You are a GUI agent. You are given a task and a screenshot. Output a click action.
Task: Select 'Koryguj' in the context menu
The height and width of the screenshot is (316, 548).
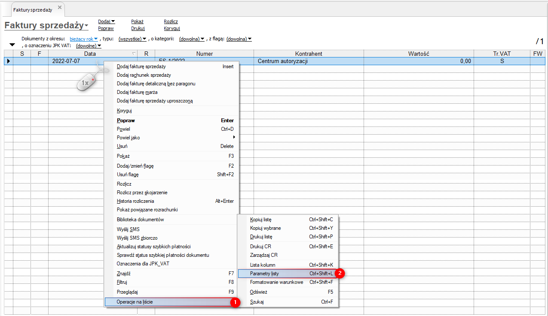(x=171, y=111)
